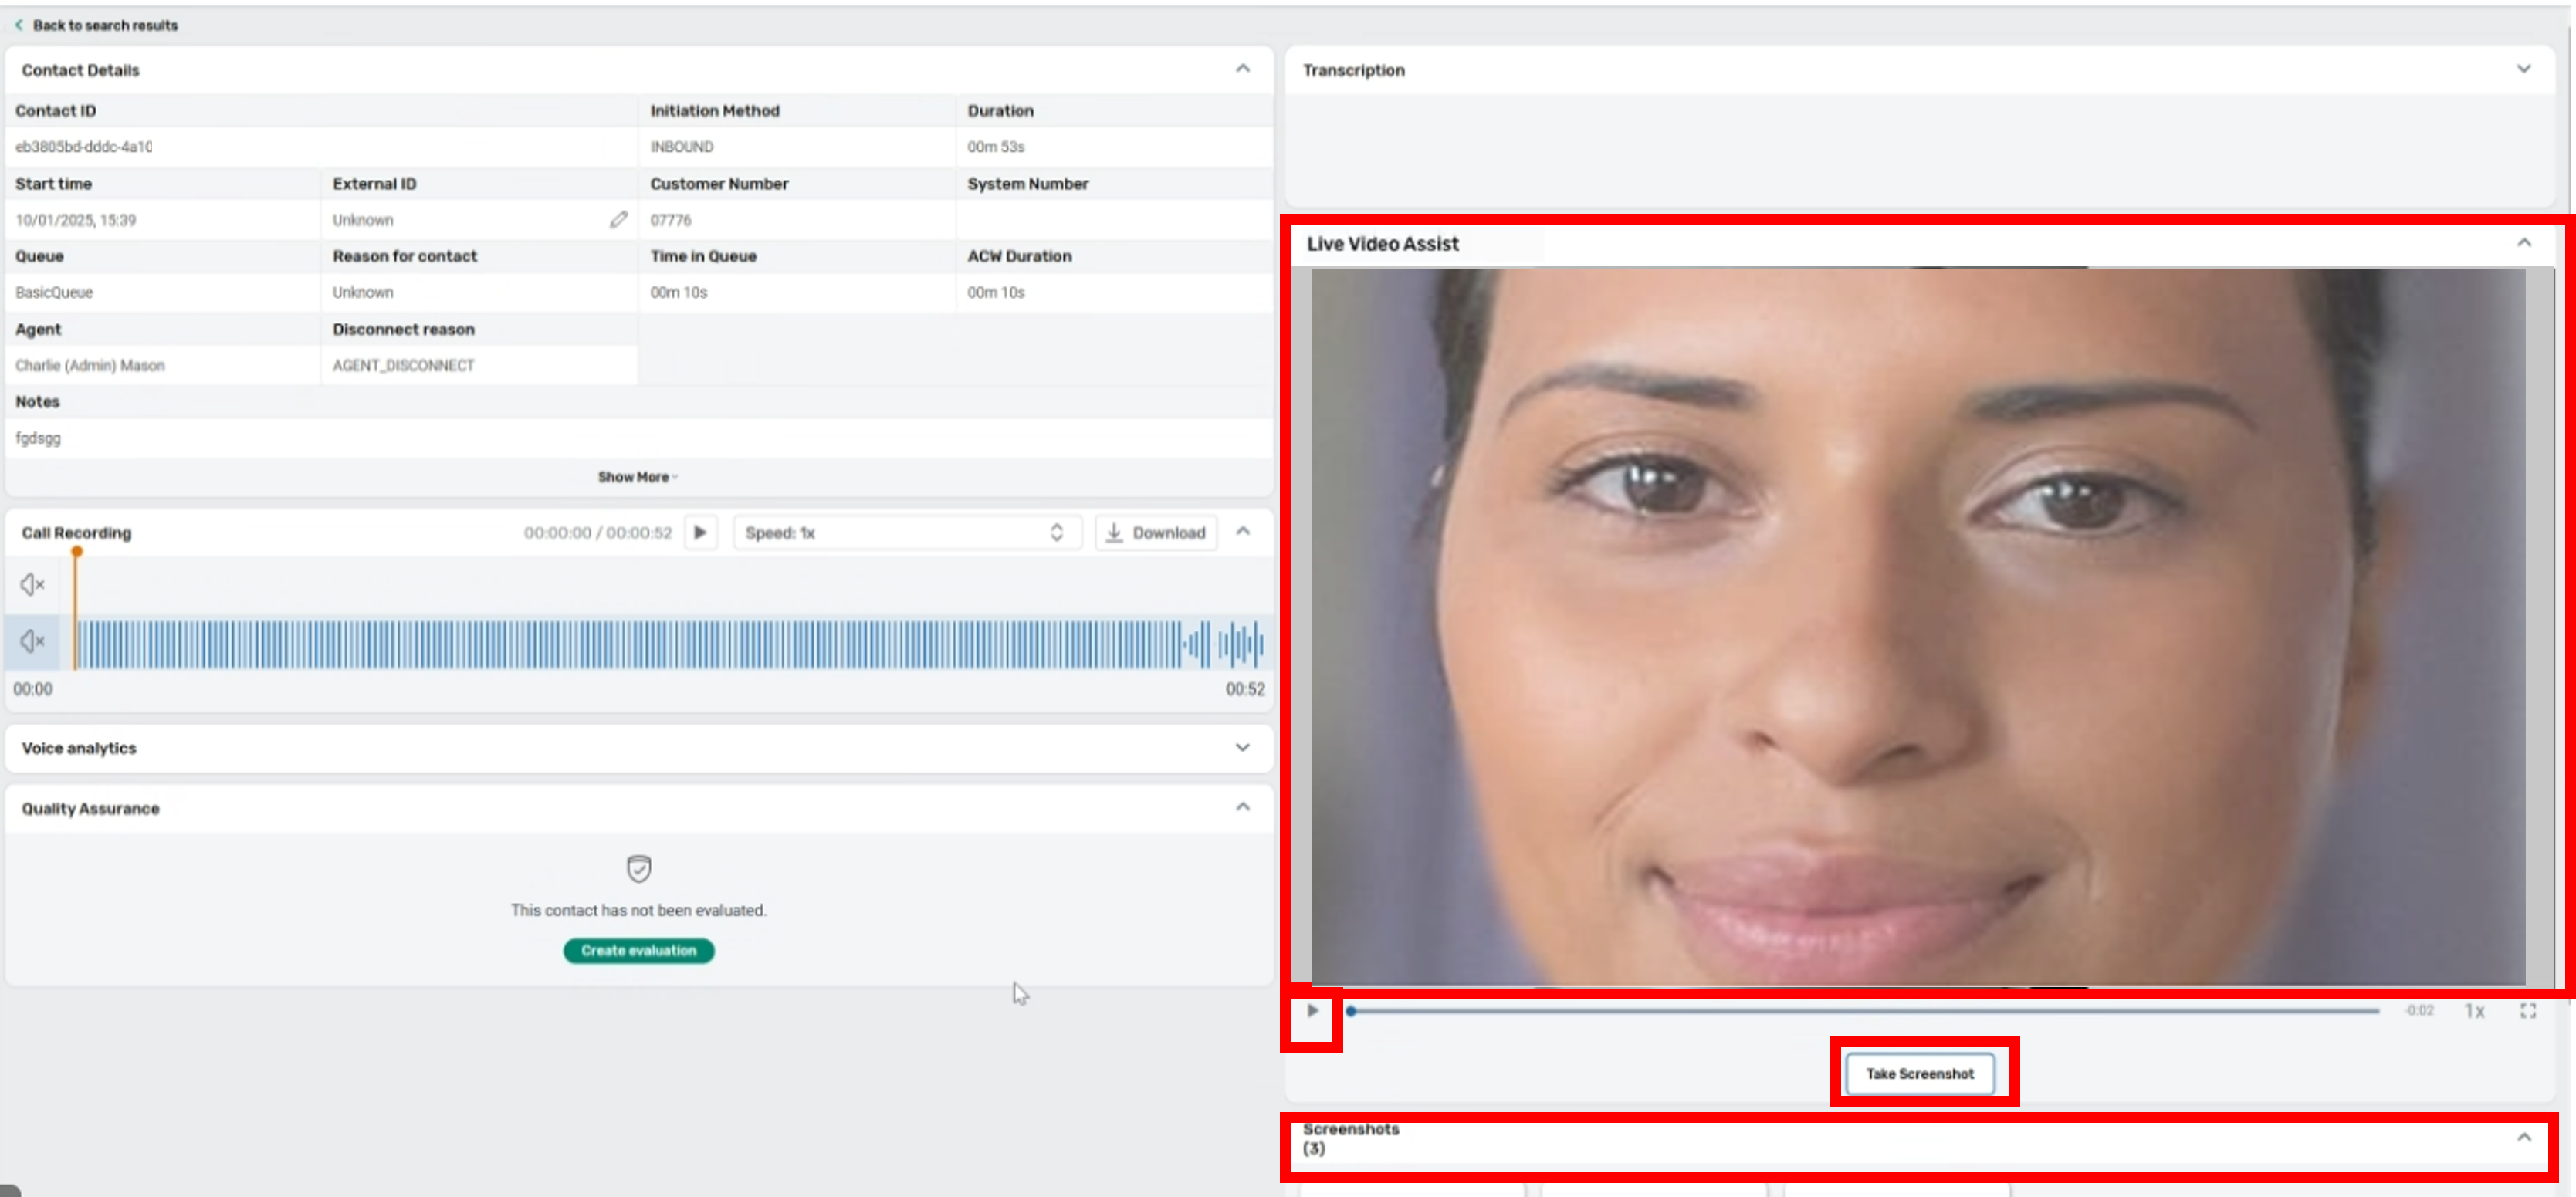Viewport: 2576px width, 1197px height.
Task: Collapse the Live Video Assist panel
Action: click(x=2523, y=243)
